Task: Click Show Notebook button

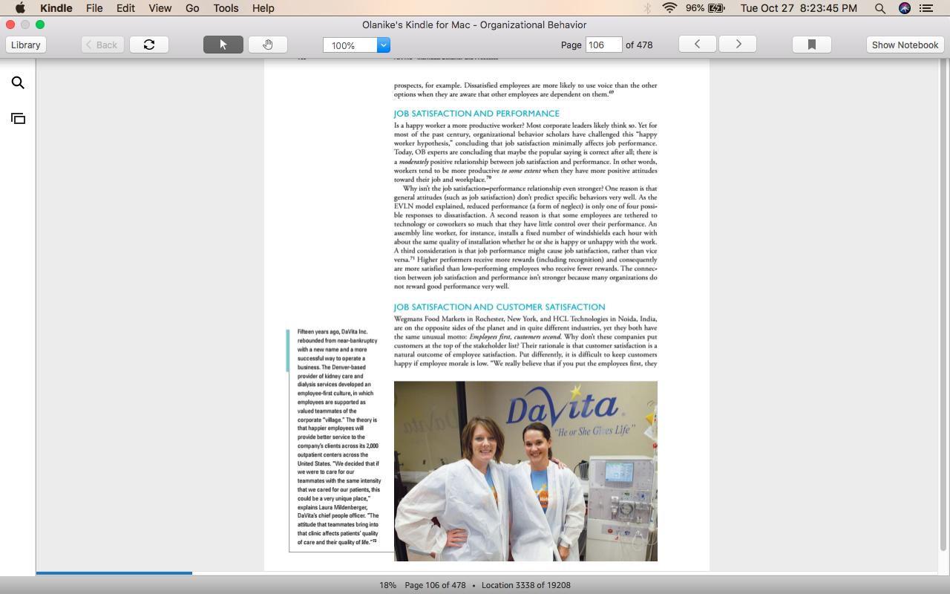Action: 905,45
